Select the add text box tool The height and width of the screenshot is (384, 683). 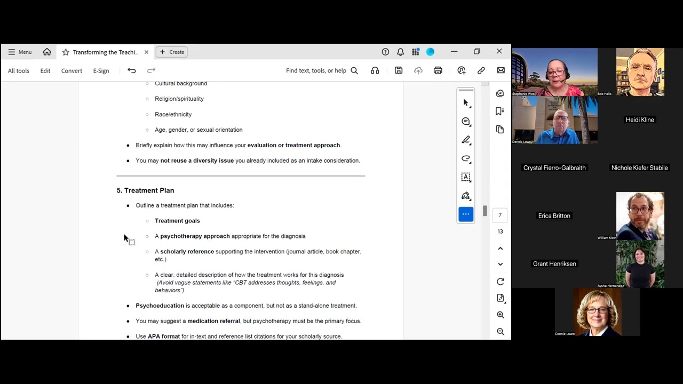coord(466,177)
